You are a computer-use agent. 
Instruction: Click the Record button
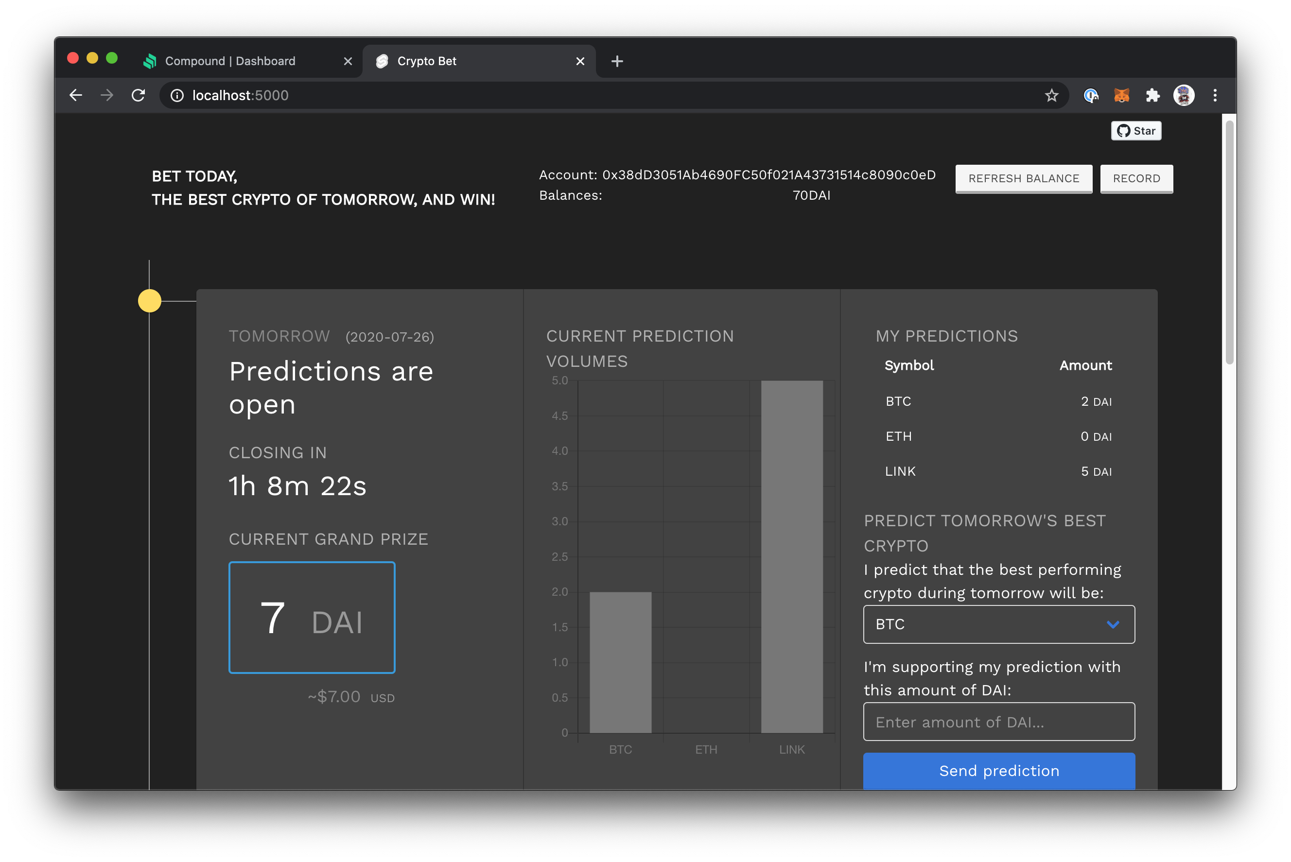[x=1136, y=178]
